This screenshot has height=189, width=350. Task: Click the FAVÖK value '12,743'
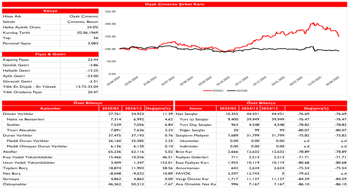[253, 174]
